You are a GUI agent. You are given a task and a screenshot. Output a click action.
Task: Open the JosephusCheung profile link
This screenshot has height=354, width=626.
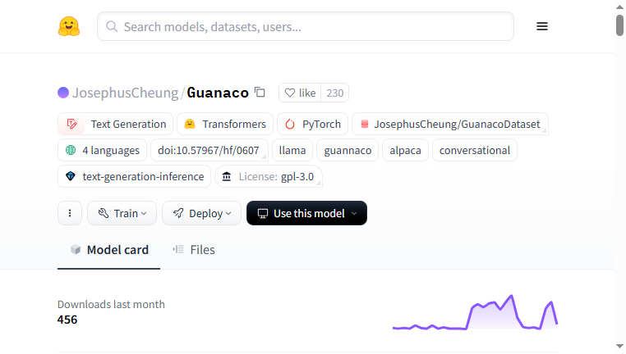(125, 93)
